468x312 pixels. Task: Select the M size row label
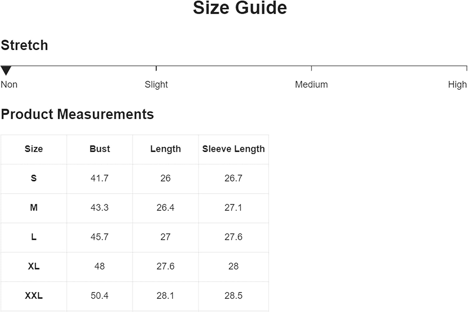pos(34,207)
